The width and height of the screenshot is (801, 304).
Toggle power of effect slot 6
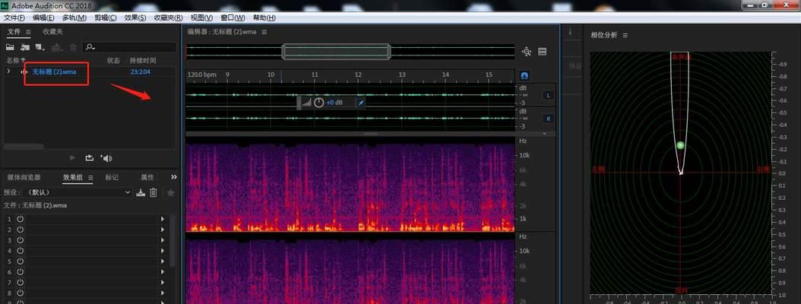pyautogui.click(x=21, y=272)
